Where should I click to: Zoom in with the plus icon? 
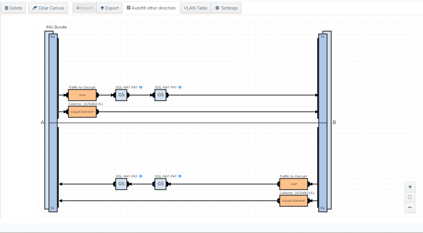(x=410, y=187)
